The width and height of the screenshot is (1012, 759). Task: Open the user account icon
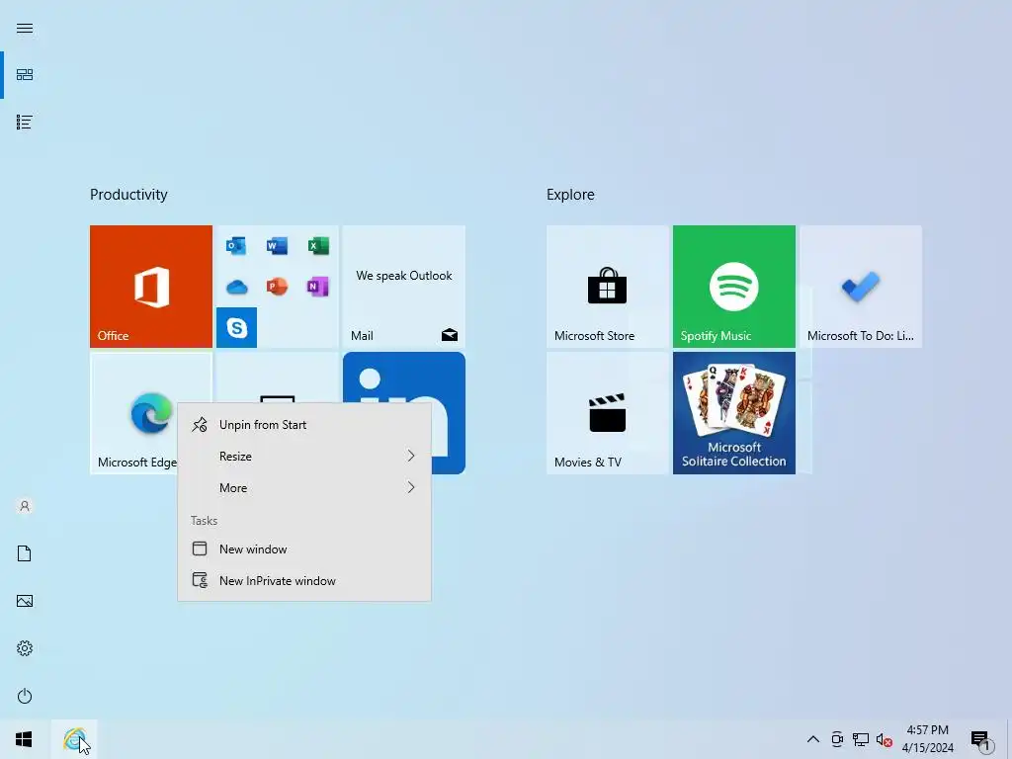click(25, 506)
